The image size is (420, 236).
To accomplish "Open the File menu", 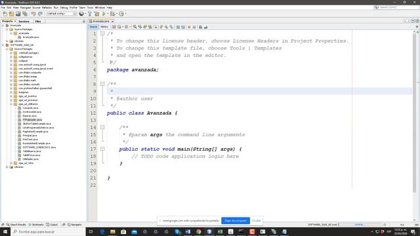I will (x=3, y=7).
